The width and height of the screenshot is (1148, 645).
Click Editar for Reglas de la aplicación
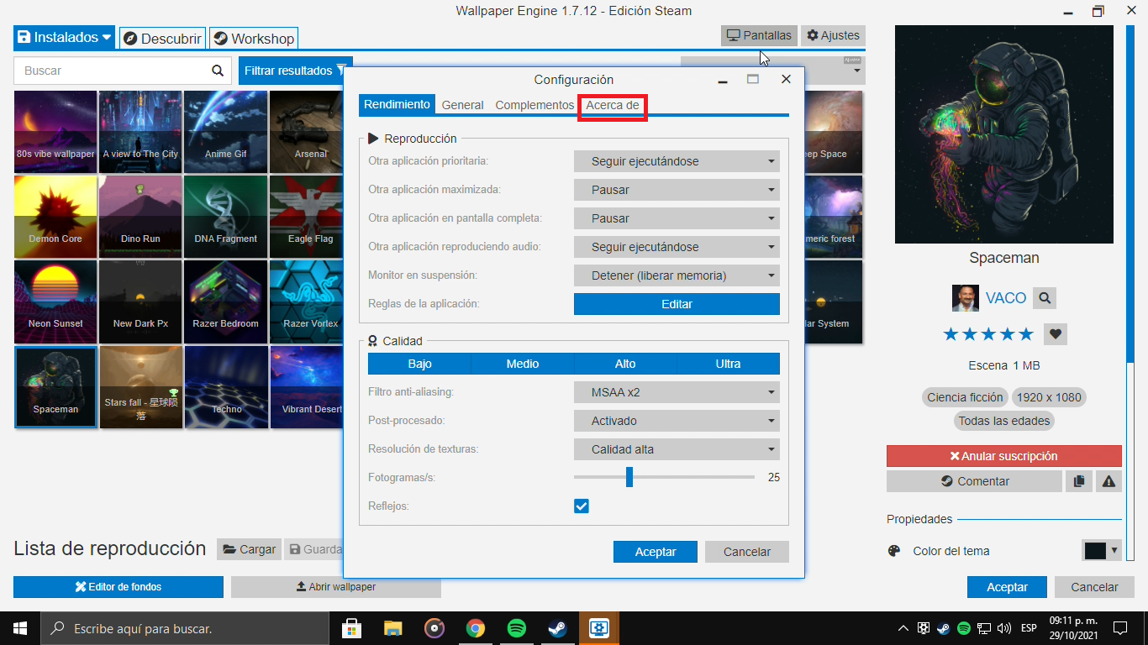(x=677, y=304)
